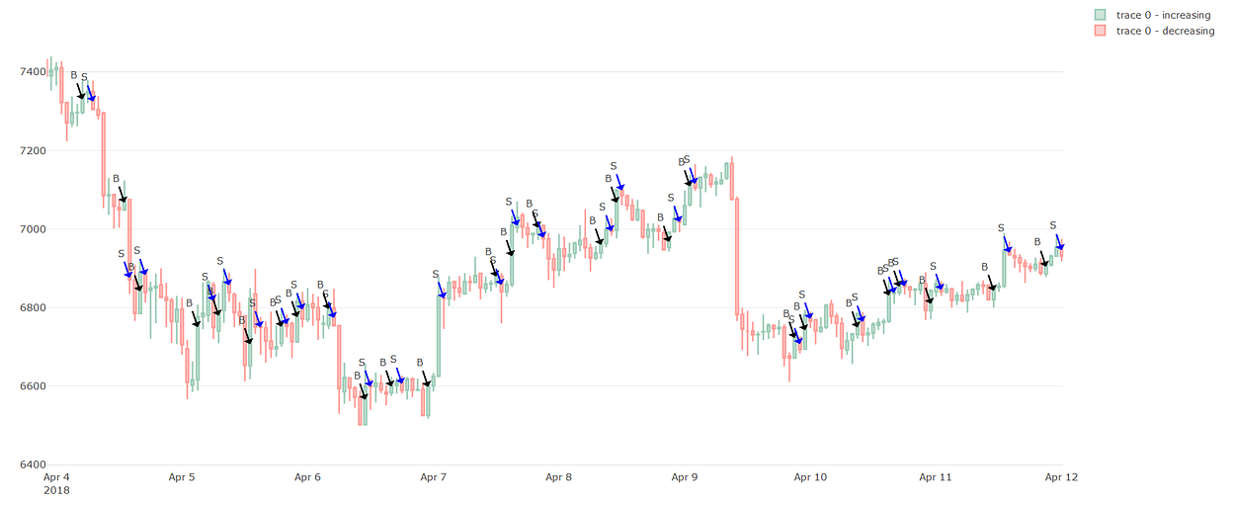The width and height of the screenshot is (1235, 505).
Task: Toggle the 'trace 0 - decreasing' legend entry
Action: coord(1155,31)
